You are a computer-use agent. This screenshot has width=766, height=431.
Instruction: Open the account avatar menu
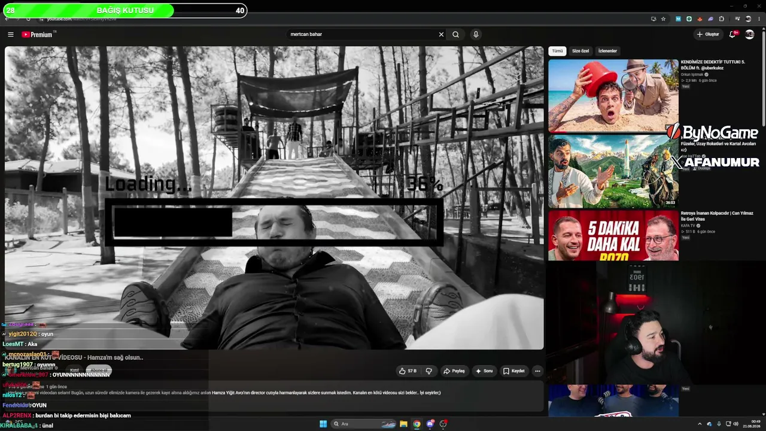click(x=749, y=35)
